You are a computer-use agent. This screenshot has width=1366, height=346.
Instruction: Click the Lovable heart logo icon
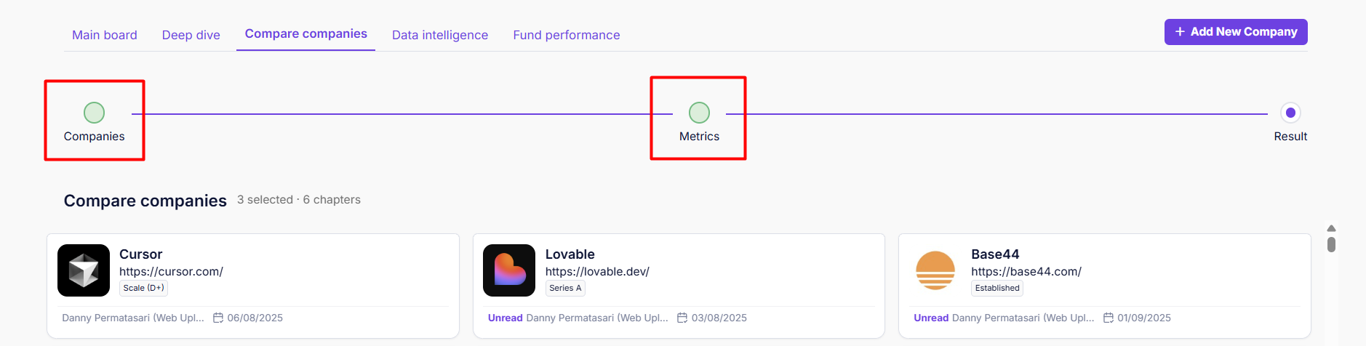tap(509, 270)
